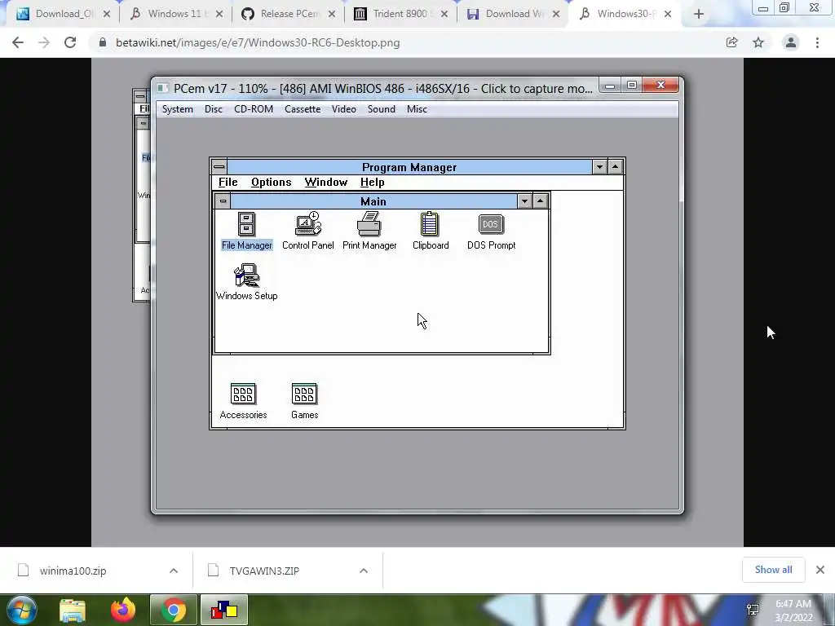This screenshot has height=626, width=835.
Task: Open downloaded TVGAWIN3.ZIP file
Action: [264, 571]
